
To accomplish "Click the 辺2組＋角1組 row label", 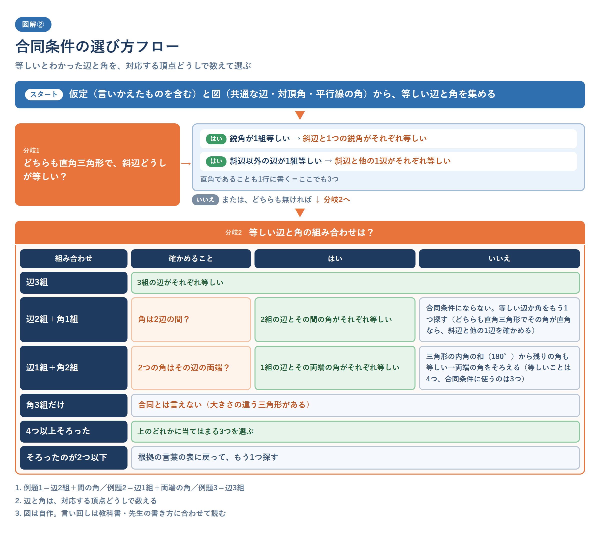I will click(74, 319).
